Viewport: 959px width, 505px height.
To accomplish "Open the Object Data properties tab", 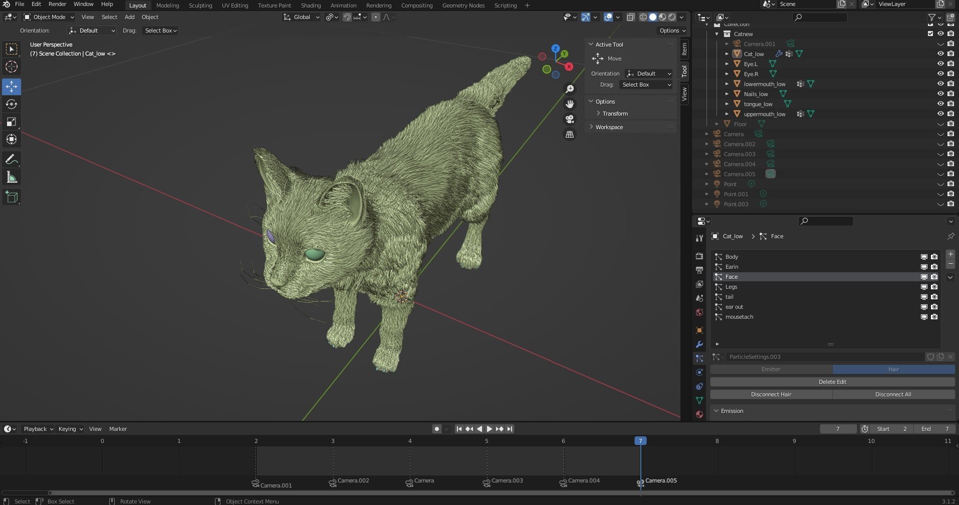I will click(x=699, y=400).
